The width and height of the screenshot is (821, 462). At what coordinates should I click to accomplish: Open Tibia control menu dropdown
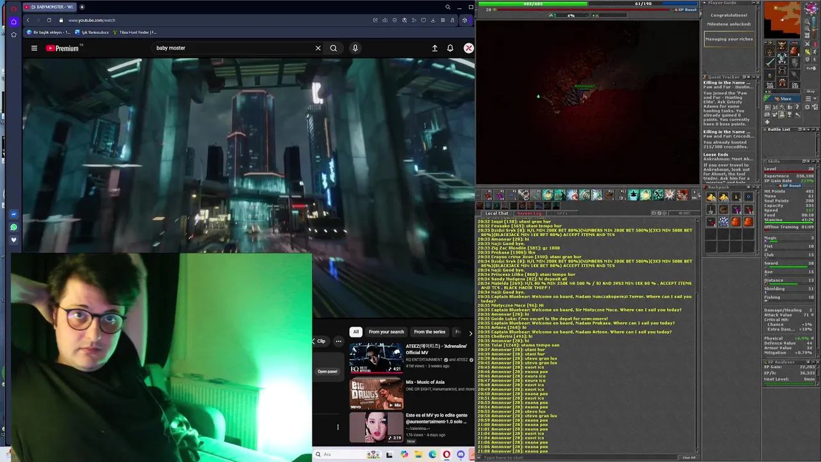(x=811, y=98)
